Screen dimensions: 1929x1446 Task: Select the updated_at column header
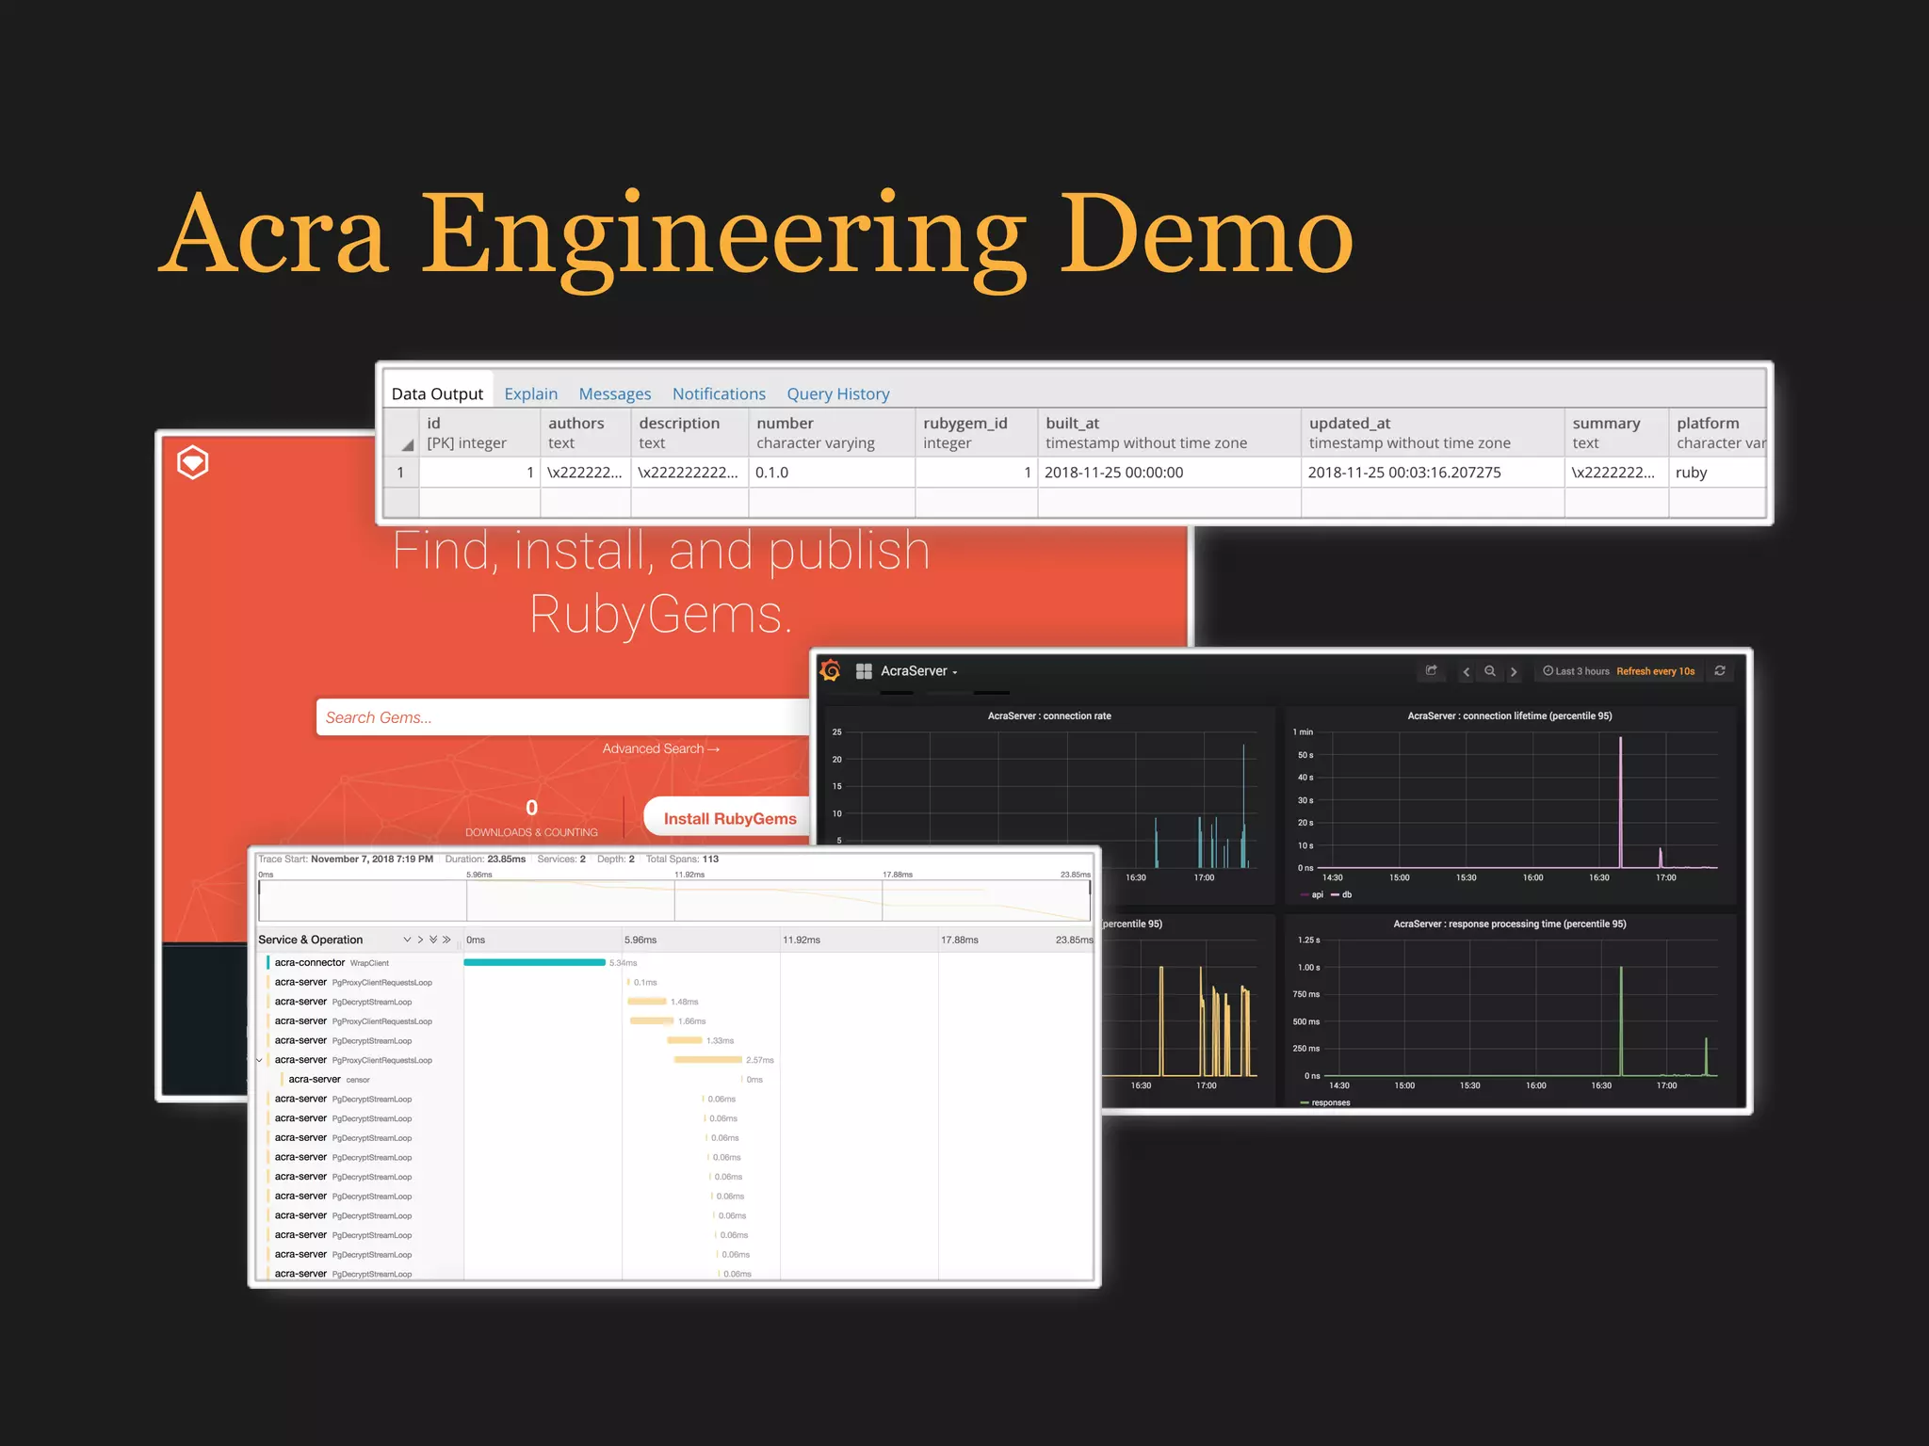click(x=1433, y=433)
